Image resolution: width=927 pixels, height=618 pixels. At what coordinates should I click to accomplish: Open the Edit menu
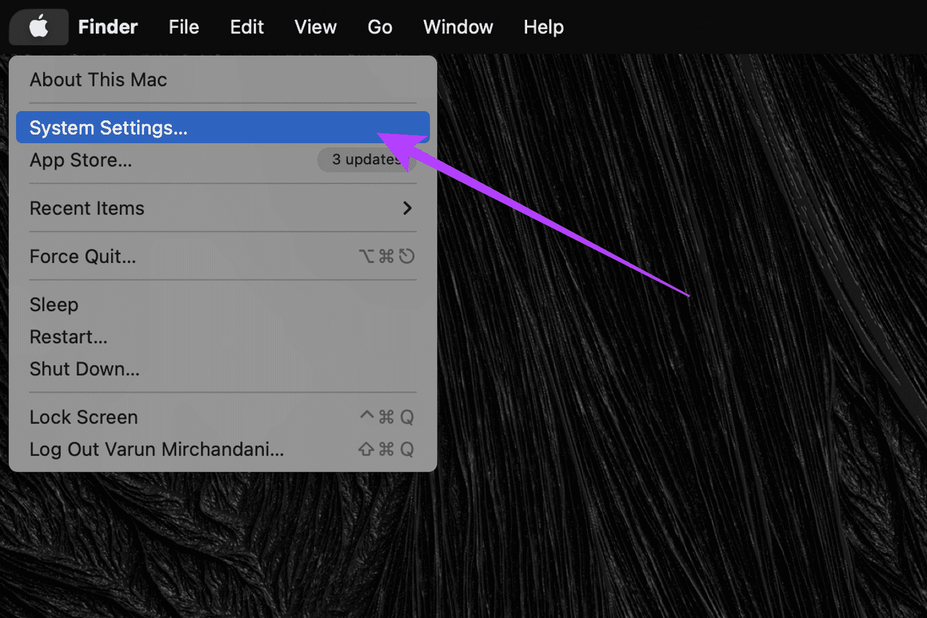[247, 27]
